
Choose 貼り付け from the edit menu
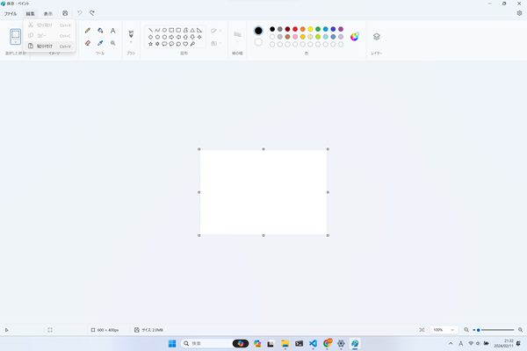[45, 46]
